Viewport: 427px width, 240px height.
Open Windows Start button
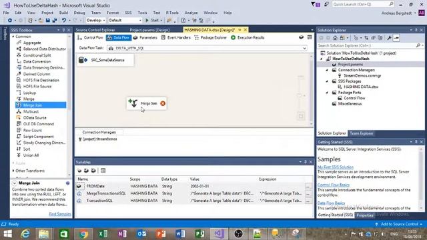[7, 234]
